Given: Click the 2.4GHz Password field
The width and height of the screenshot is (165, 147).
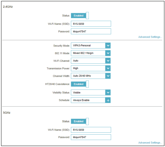Looking at the screenshot, I should [x=91, y=31].
